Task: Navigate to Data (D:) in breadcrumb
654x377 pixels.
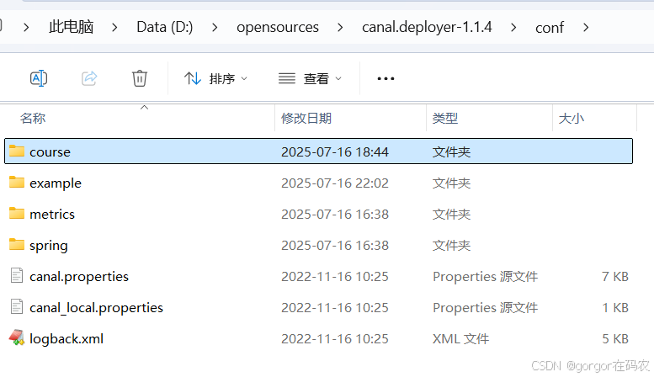Action: pos(165,27)
